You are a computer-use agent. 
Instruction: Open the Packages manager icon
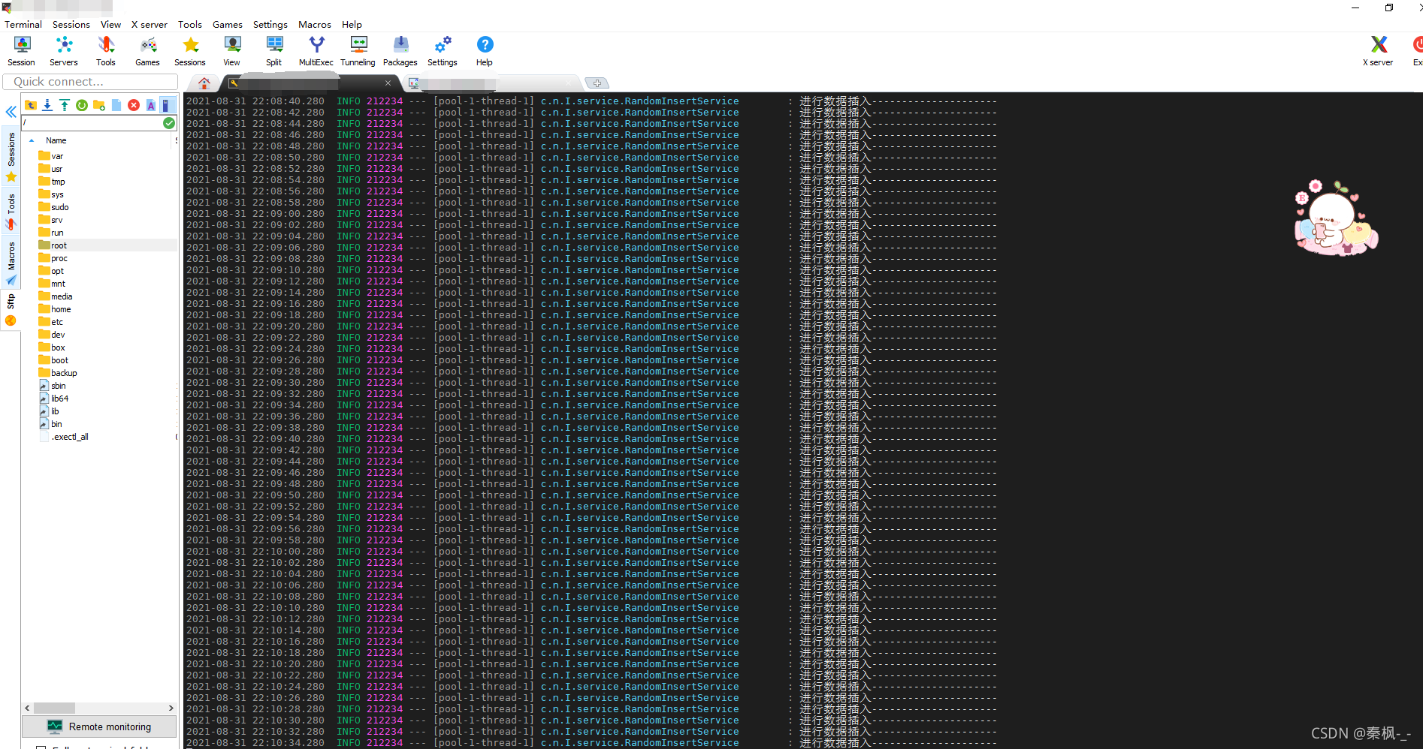[400, 51]
